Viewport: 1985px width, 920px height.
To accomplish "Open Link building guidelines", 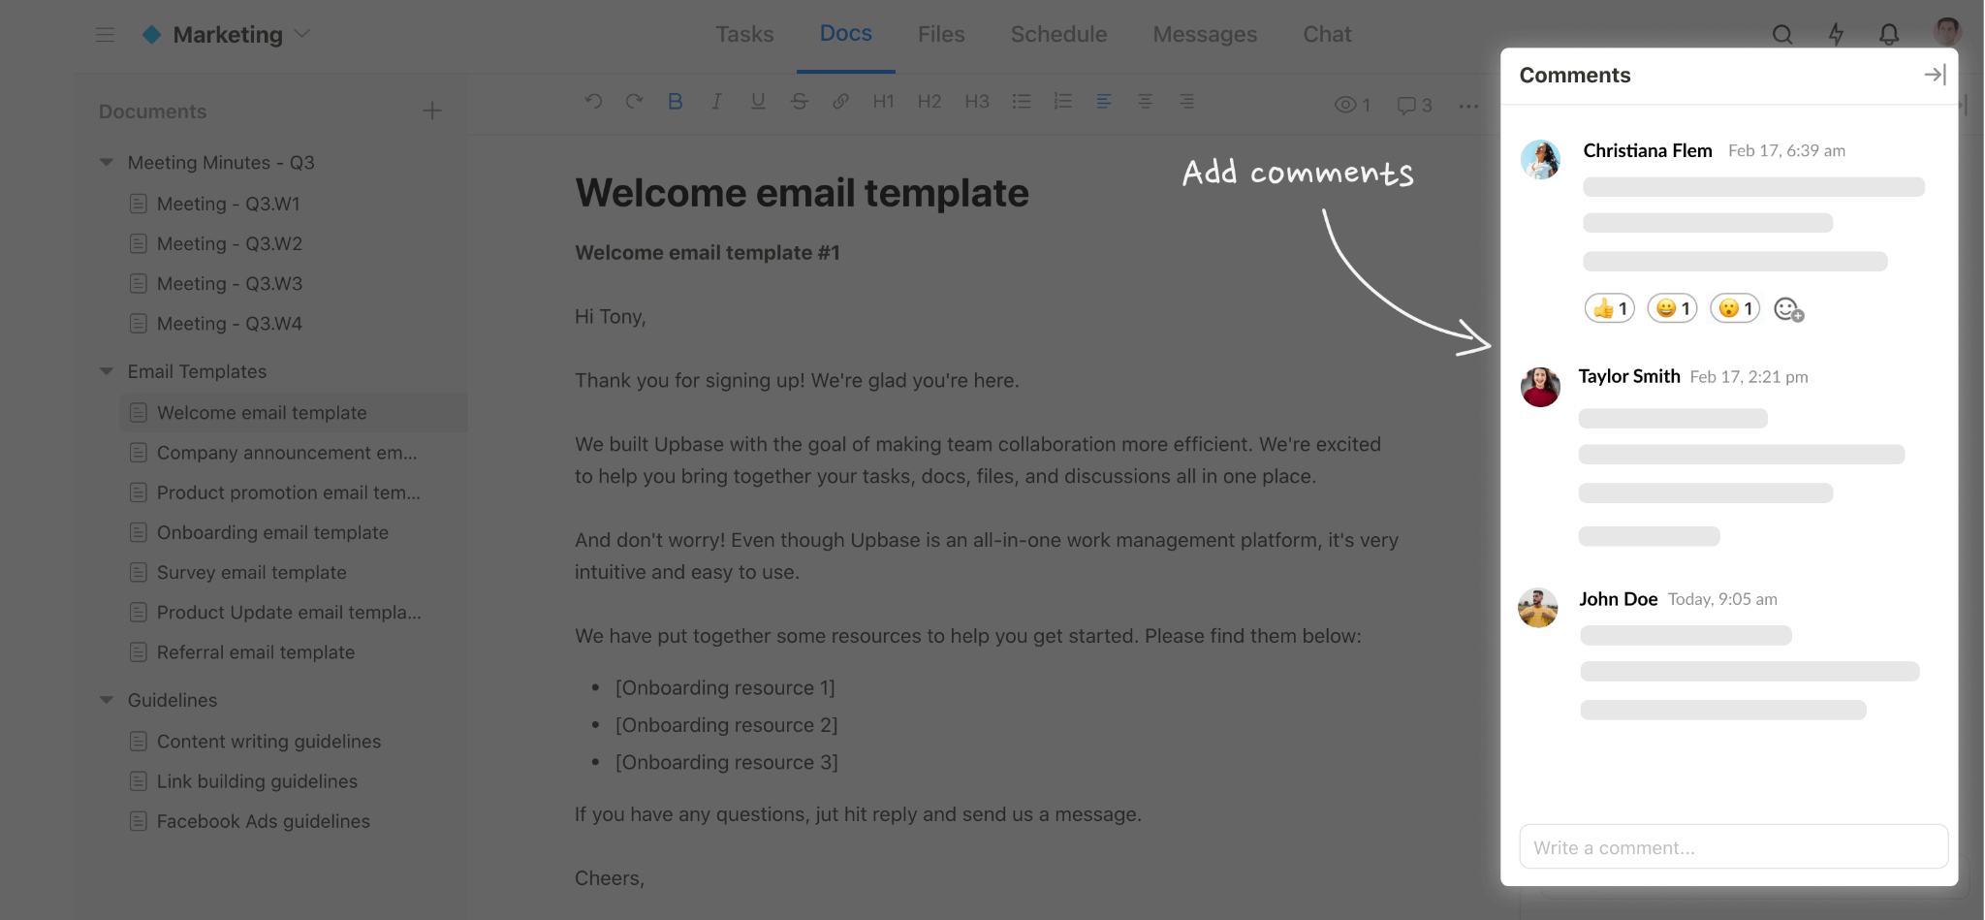I will coord(257,780).
